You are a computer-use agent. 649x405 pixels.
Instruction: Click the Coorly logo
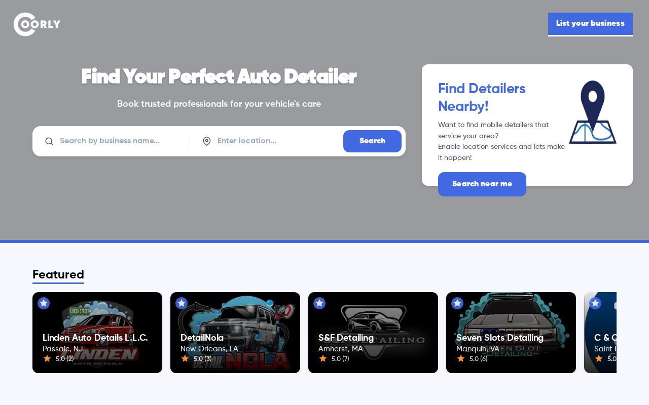tap(37, 24)
